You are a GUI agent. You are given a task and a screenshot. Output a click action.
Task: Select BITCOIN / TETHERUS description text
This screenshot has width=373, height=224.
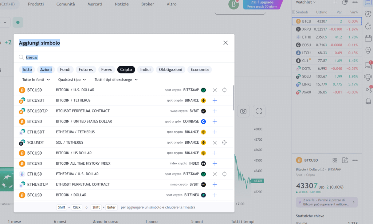[x=73, y=100]
